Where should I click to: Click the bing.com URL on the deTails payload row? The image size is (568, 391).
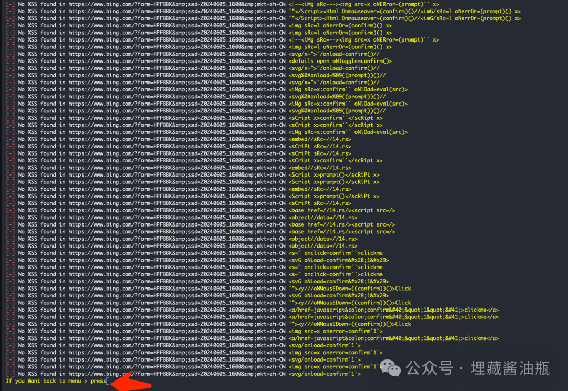tap(177, 61)
